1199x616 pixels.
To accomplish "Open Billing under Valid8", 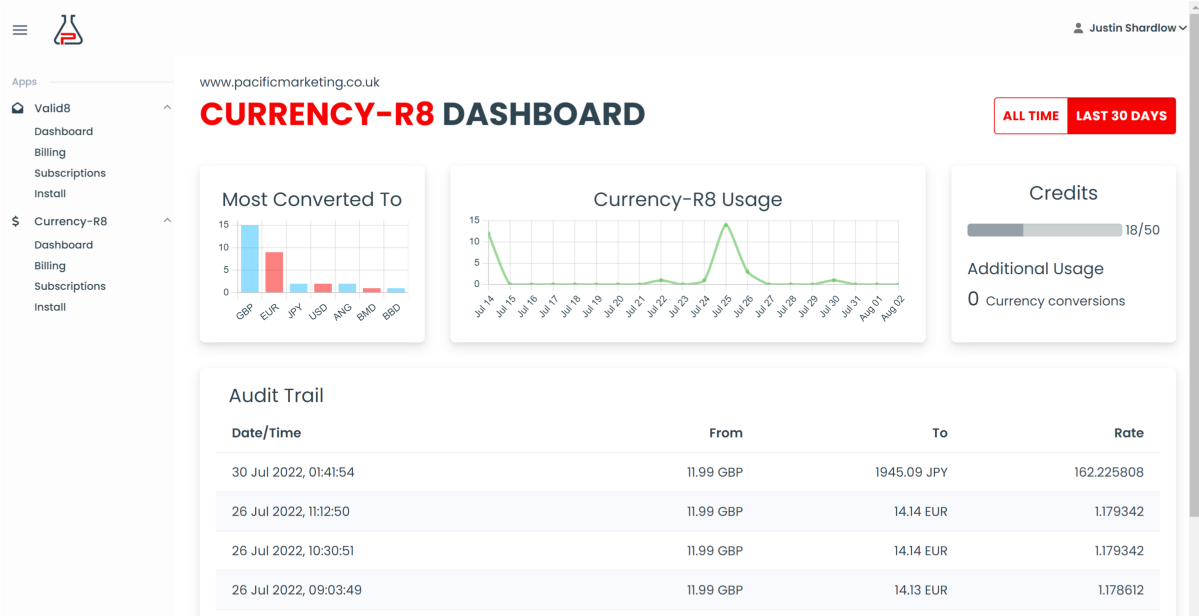I will (x=50, y=152).
